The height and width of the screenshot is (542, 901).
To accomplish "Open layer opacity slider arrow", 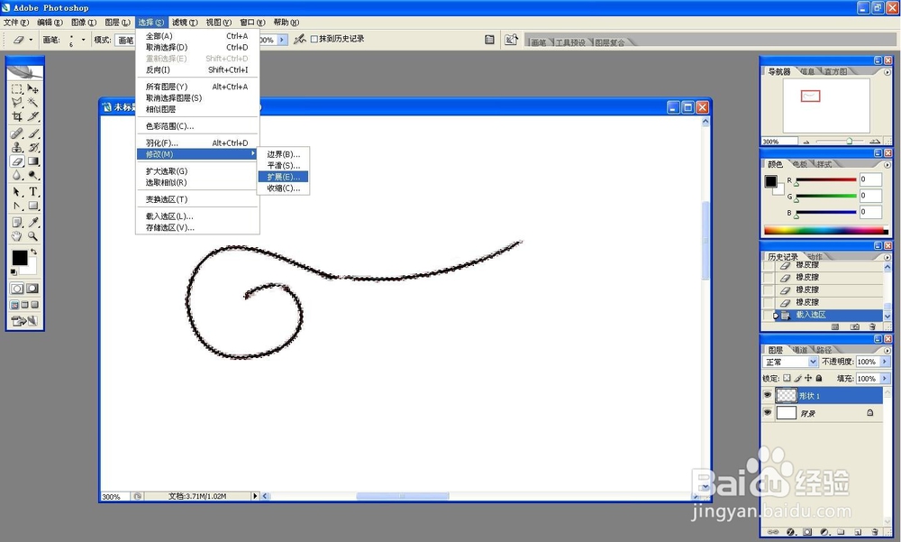I will point(885,362).
